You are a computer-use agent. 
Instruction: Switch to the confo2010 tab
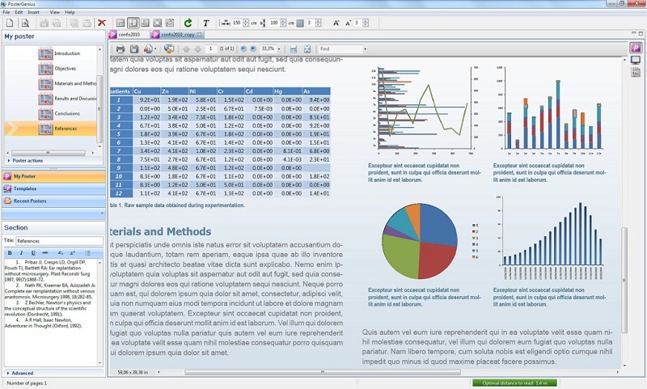click(129, 35)
